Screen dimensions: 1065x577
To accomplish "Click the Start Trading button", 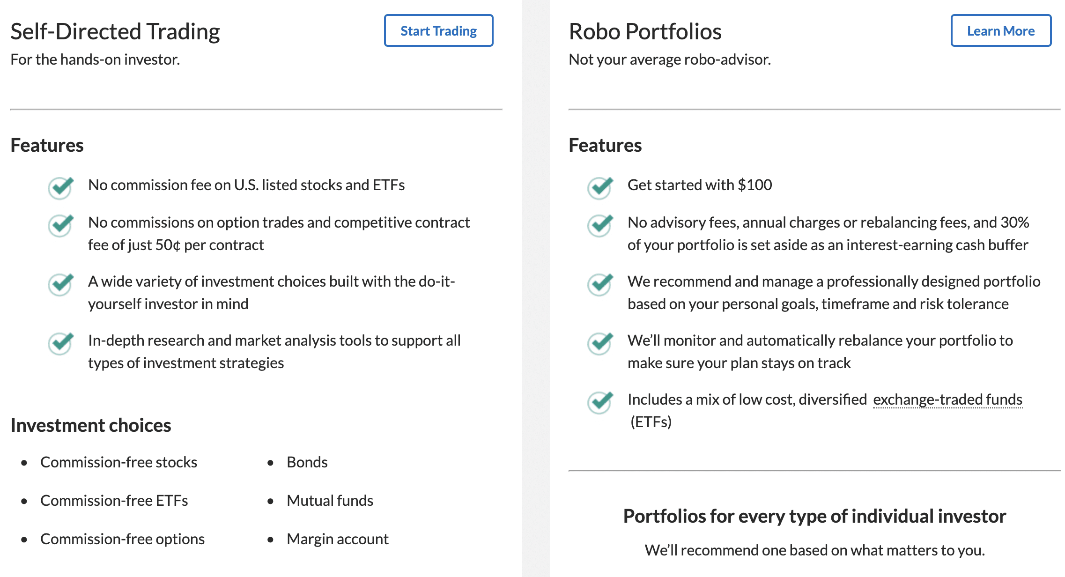I will (x=438, y=31).
